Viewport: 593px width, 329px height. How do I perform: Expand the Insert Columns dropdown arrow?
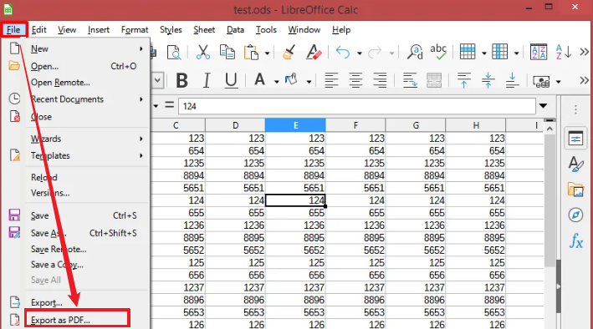[x=516, y=53]
